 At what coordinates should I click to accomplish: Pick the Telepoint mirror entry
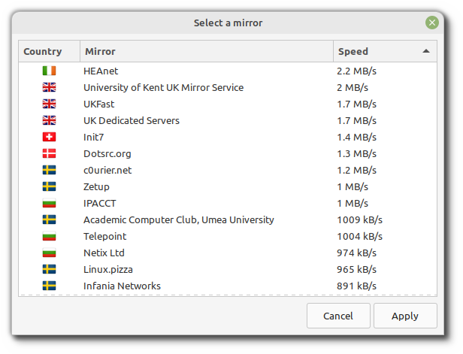[104, 236]
